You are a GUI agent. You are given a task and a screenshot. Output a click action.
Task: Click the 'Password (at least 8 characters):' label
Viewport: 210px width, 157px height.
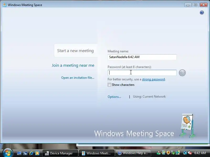point(129,67)
